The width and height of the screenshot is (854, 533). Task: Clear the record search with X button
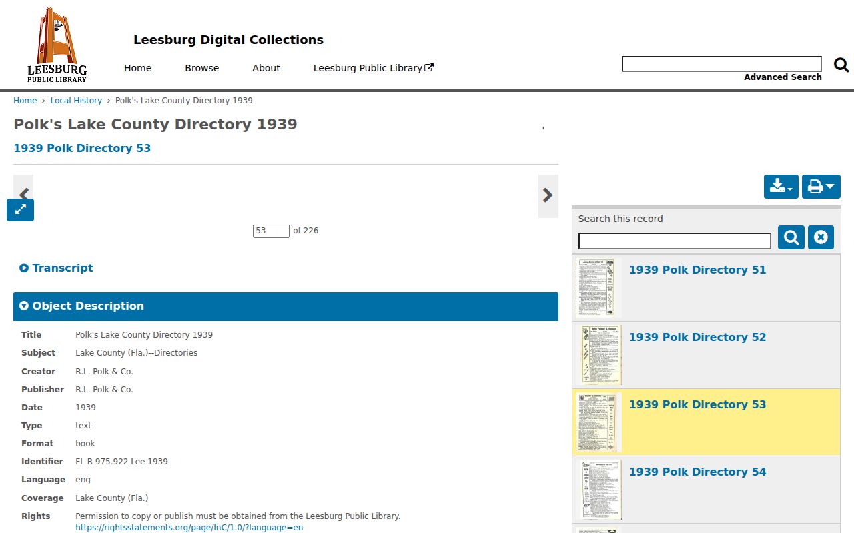[x=821, y=237]
